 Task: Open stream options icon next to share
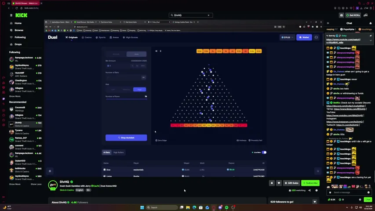(317, 190)
